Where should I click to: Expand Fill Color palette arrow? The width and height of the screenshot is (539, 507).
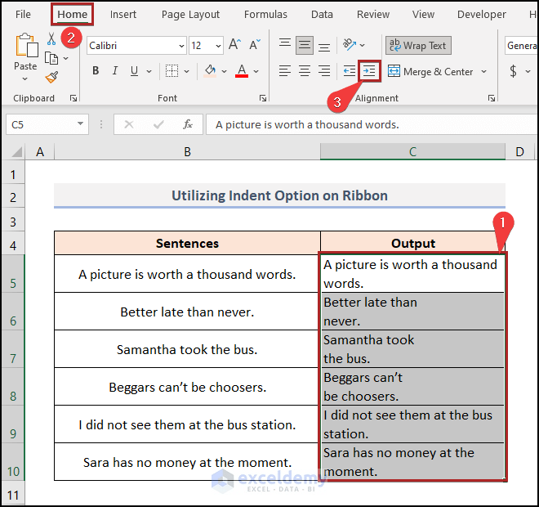(224, 72)
